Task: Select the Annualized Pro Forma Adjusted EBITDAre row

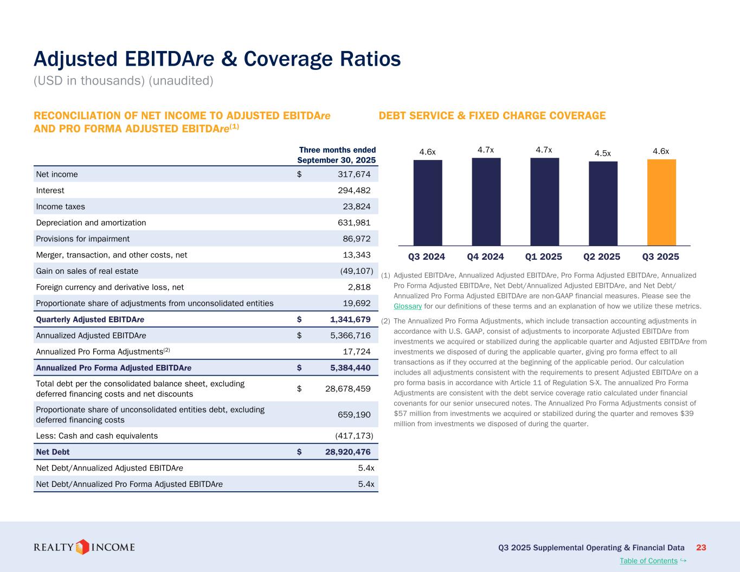Action: coord(205,368)
